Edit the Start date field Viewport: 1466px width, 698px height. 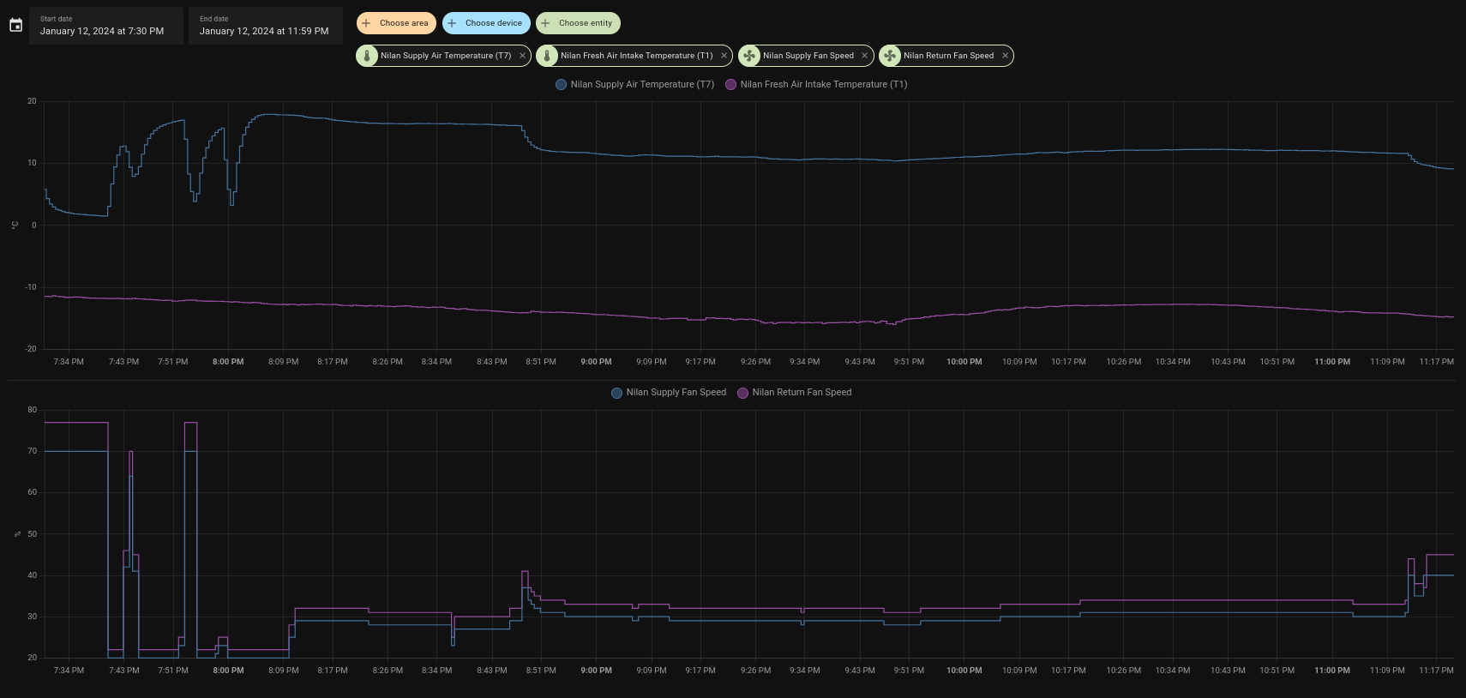tap(105, 26)
